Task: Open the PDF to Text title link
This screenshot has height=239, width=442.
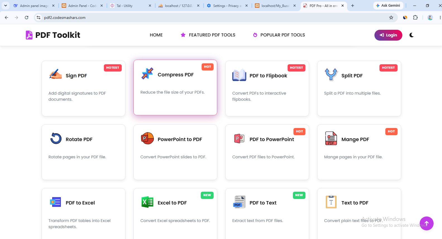Action: point(263,203)
